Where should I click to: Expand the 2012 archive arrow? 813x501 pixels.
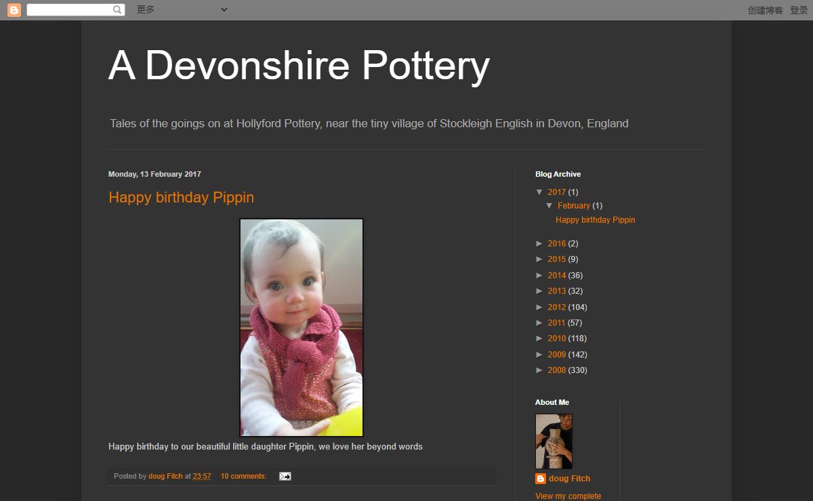pos(539,307)
